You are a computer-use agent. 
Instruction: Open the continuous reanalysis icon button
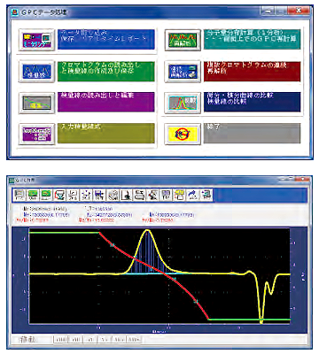pyautogui.click(x=183, y=71)
